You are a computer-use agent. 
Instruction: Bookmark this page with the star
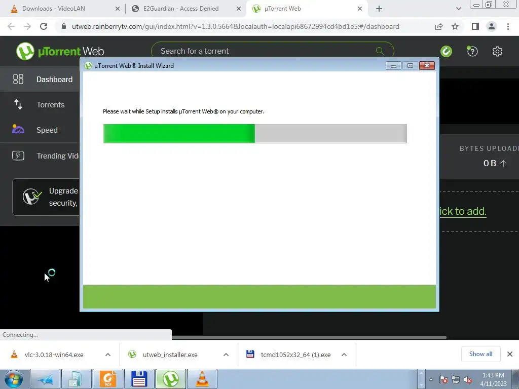(456, 26)
